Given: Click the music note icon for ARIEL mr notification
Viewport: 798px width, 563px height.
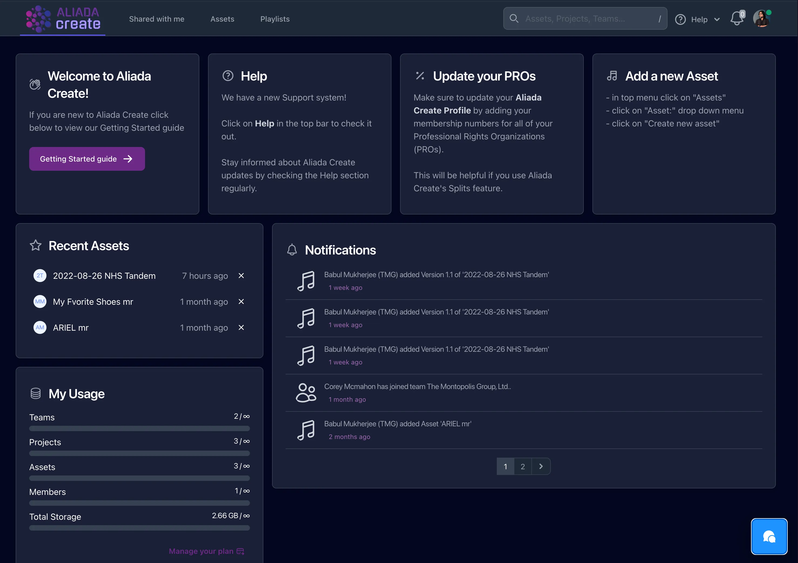Looking at the screenshot, I should tap(306, 430).
